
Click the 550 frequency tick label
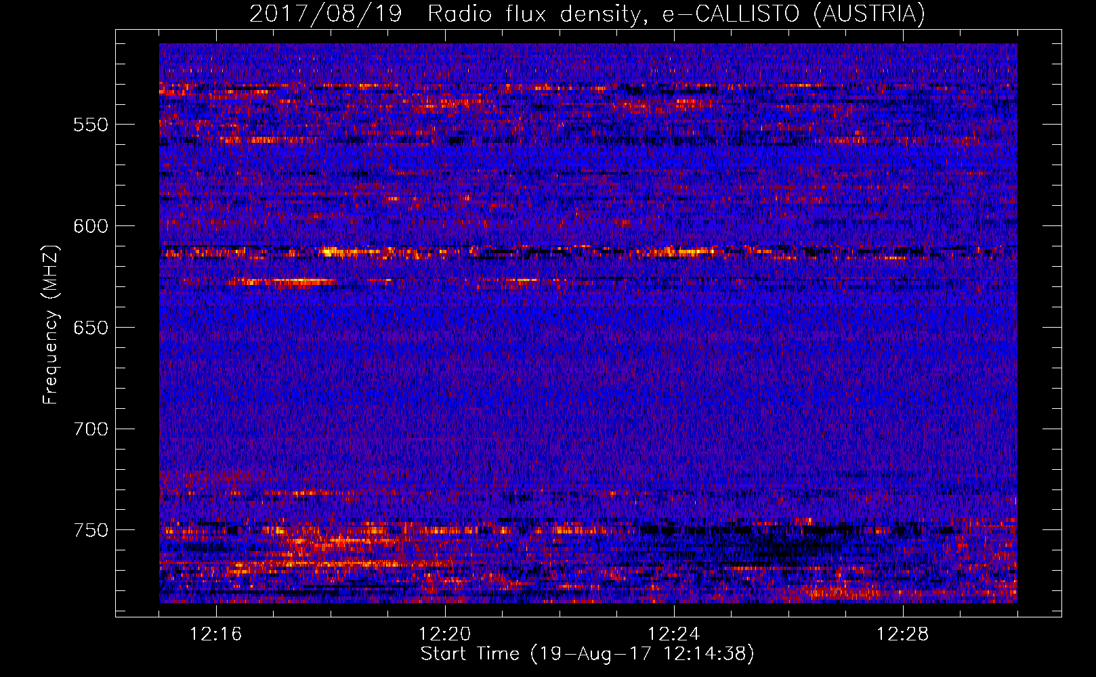point(91,125)
